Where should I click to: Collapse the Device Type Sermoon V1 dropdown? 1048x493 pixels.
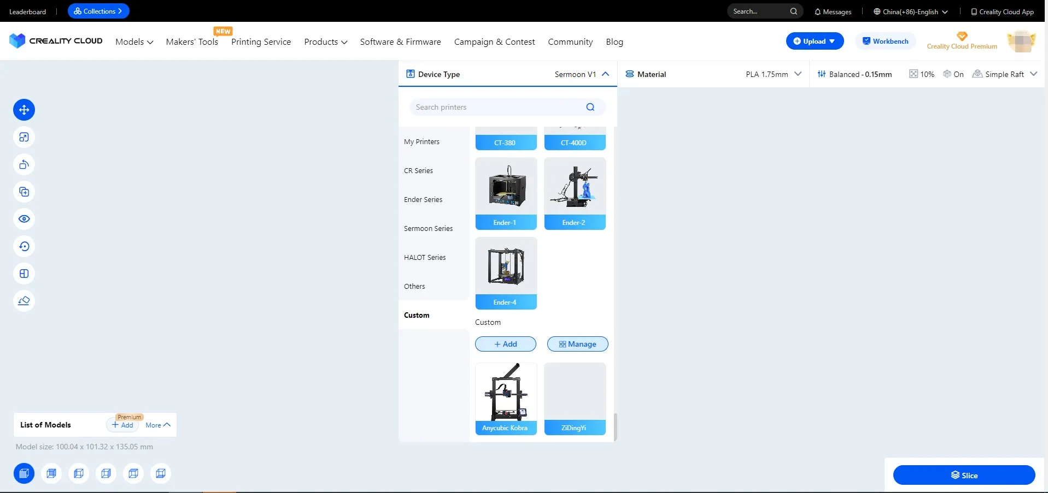[x=605, y=74]
